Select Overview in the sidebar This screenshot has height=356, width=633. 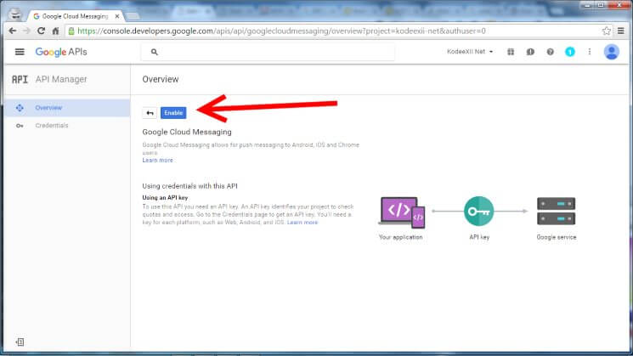[67, 108]
